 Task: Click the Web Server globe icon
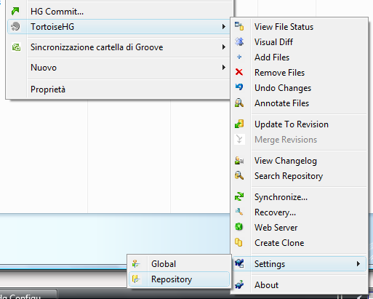(239, 227)
